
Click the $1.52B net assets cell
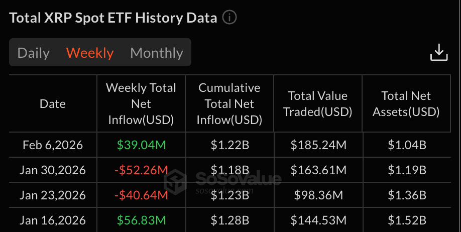[x=407, y=220]
